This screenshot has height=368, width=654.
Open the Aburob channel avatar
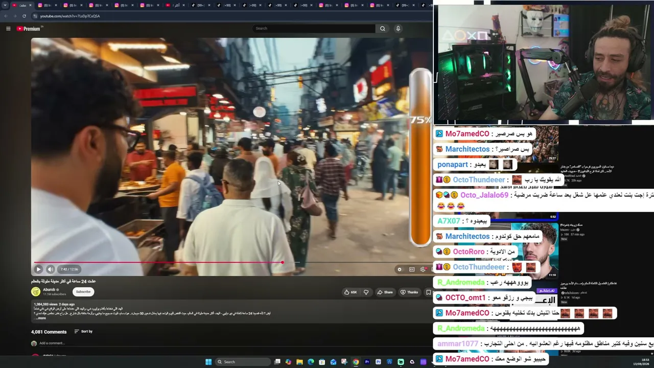36,292
